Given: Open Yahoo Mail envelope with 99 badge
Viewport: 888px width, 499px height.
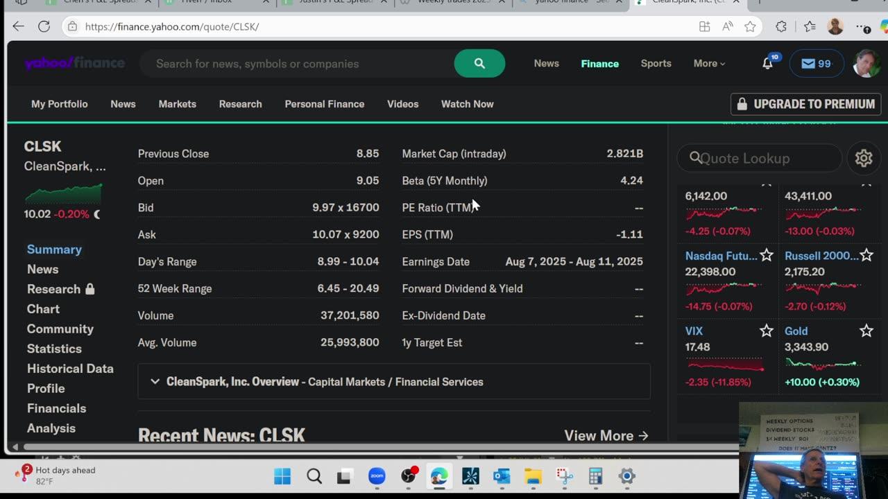Looking at the screenshot, I should point(817,64).
